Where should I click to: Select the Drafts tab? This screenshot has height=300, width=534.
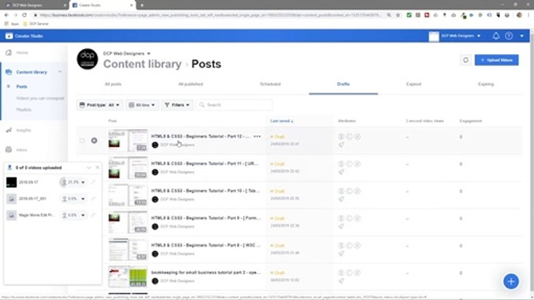[343, 84]
